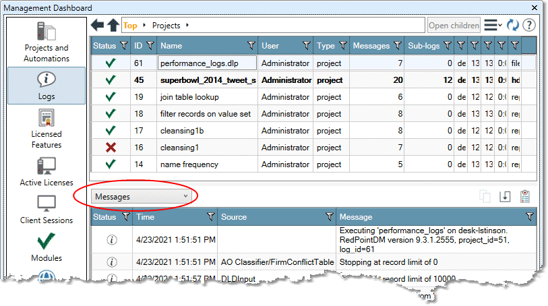Screen dimensions: 548x306
Task: Go to Active Licenses
Action: [47, 172]
